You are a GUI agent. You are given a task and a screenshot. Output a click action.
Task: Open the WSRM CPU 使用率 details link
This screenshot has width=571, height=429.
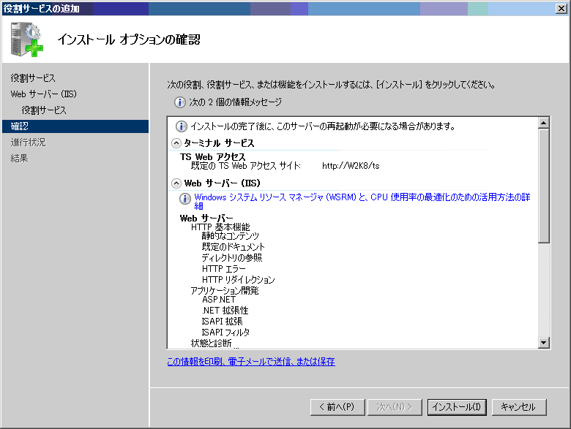coord(362,201)
